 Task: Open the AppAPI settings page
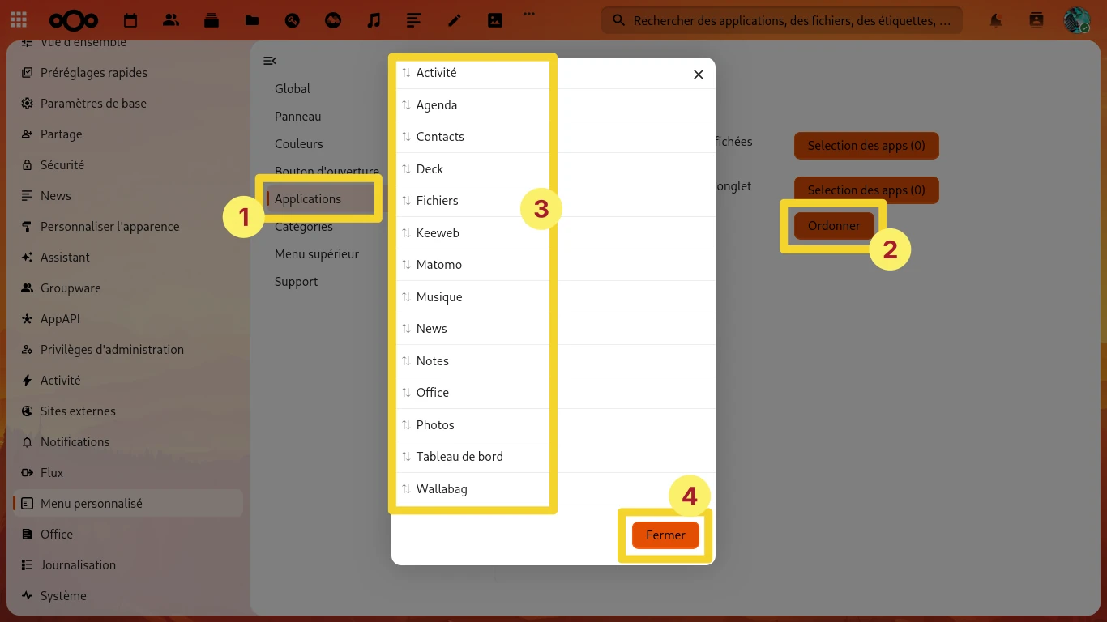coord(127,319)
